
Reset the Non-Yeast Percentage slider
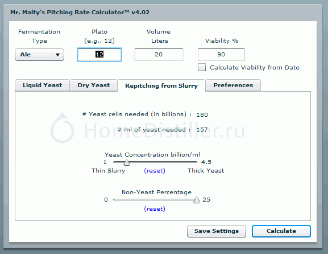(155, 209)
